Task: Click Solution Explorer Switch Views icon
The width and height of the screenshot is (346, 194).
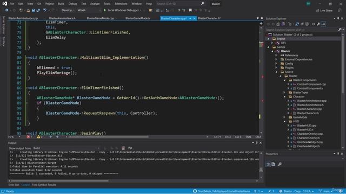Action: point(283,24)
